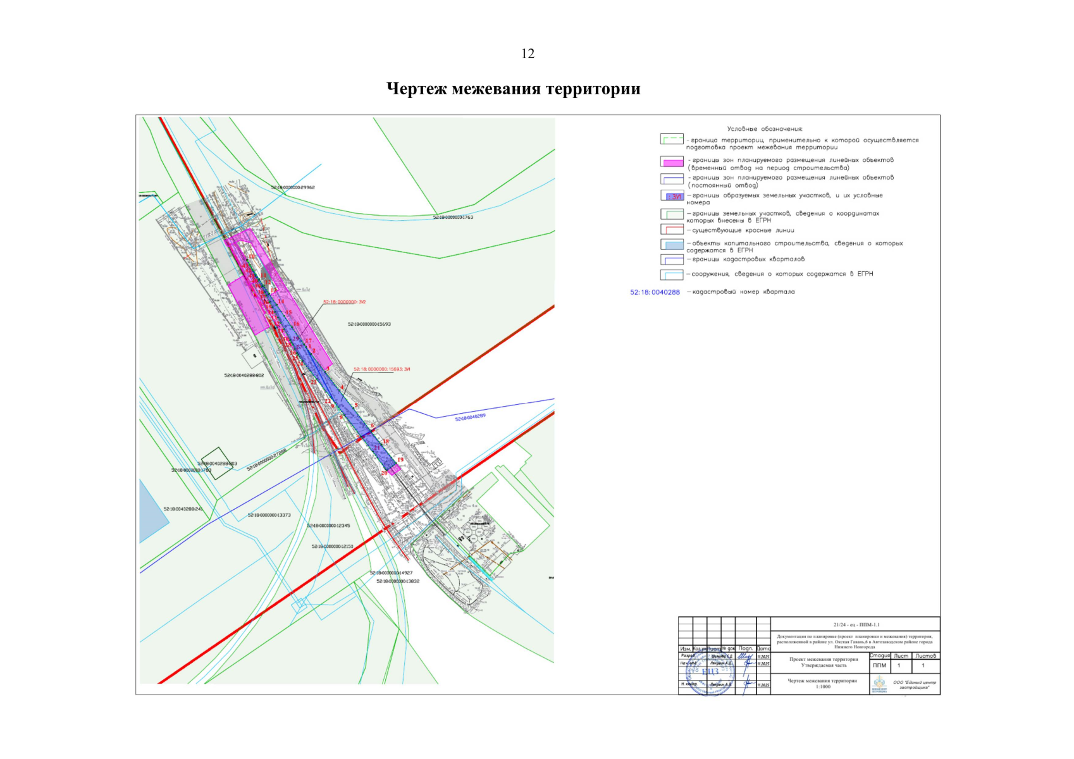
Task: Click the green dashed territory boundary legend symbol
Action: click(672, 139)
